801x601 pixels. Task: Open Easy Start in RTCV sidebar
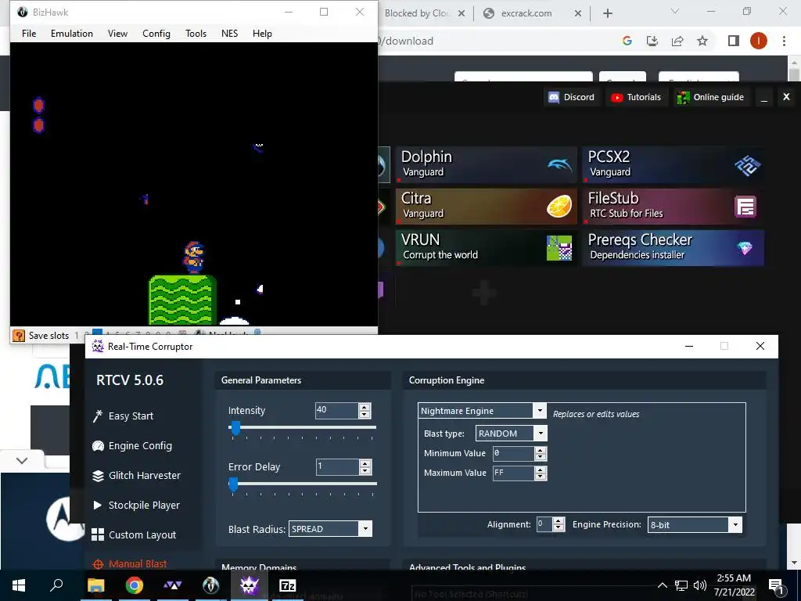[123, 416]
